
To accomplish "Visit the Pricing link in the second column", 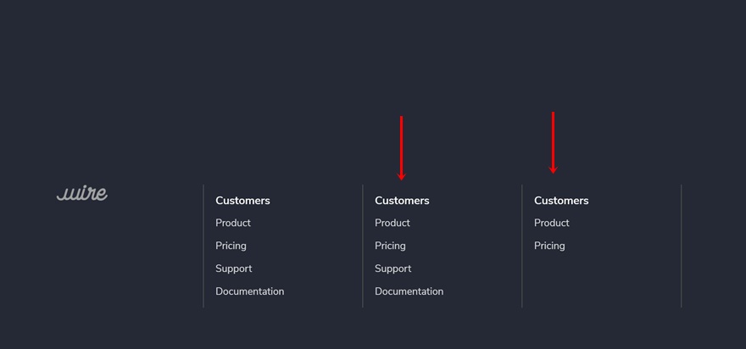I will pyautogui.click(x=390, y=246).
